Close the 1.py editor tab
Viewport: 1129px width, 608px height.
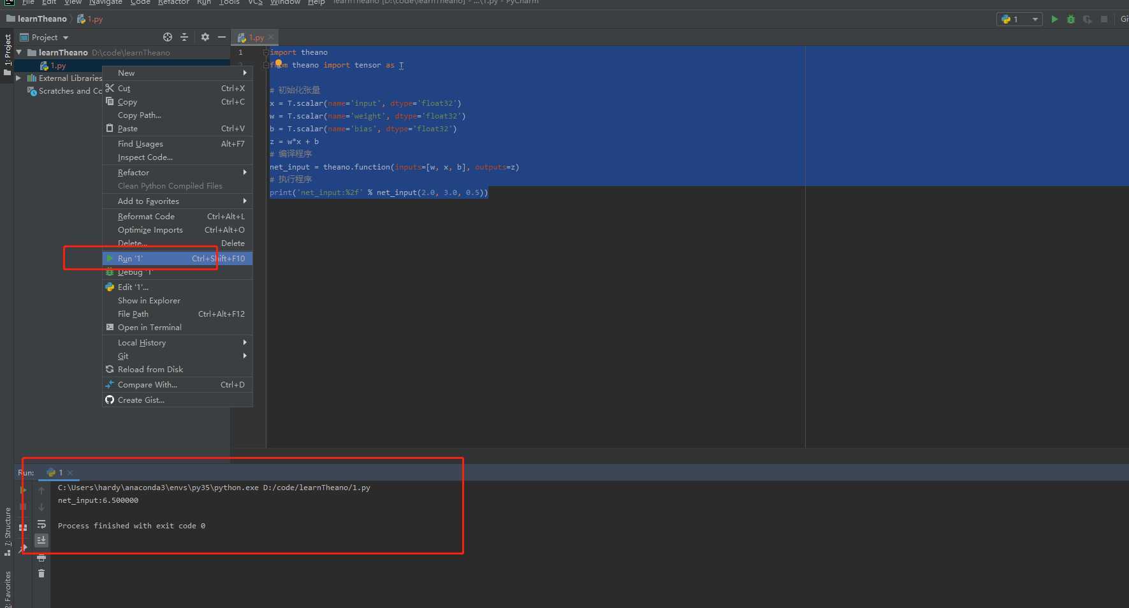[x=271, y=37]
